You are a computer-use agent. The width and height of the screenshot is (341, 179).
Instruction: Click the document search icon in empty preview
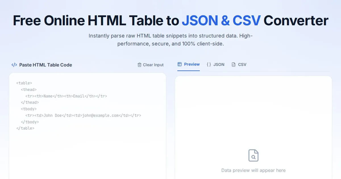tap(253, 156)
